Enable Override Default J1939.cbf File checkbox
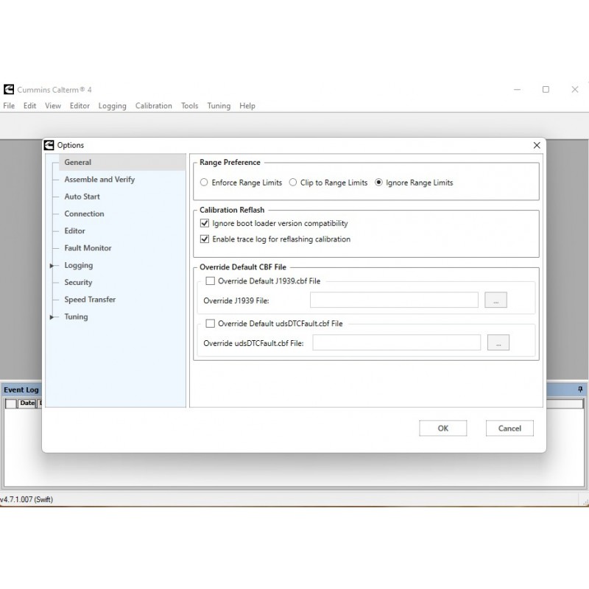589x589 pixels. (x=211, y=281)
